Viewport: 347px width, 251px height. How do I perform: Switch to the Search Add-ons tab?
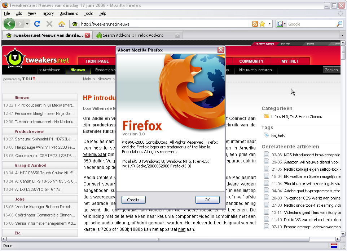[133, 35]
